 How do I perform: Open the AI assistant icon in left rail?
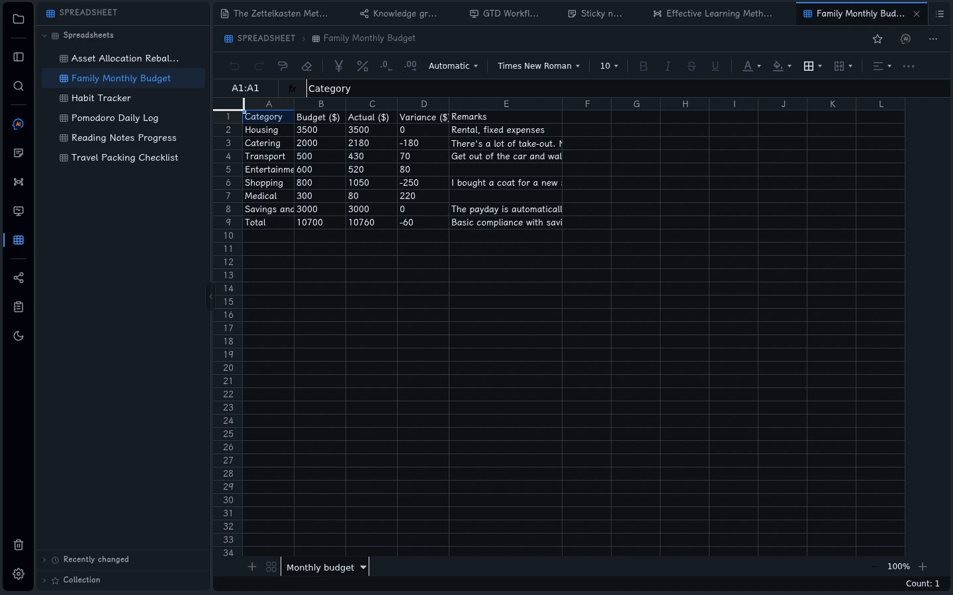pyautogui.click(x=19, y=124)
